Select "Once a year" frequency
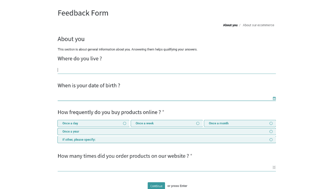 166,132
